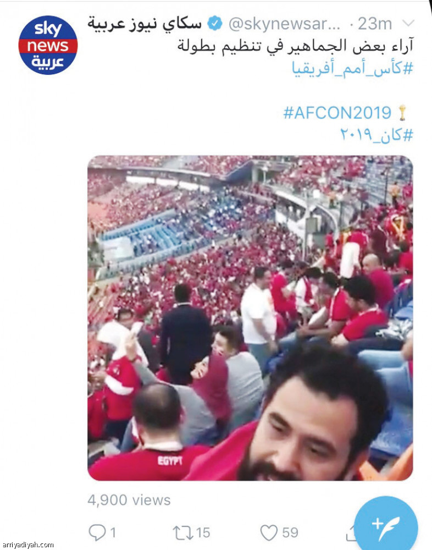
Task: Open the #كان_٢٠١٩ hashtag
Action: click(x=376, y=134)
